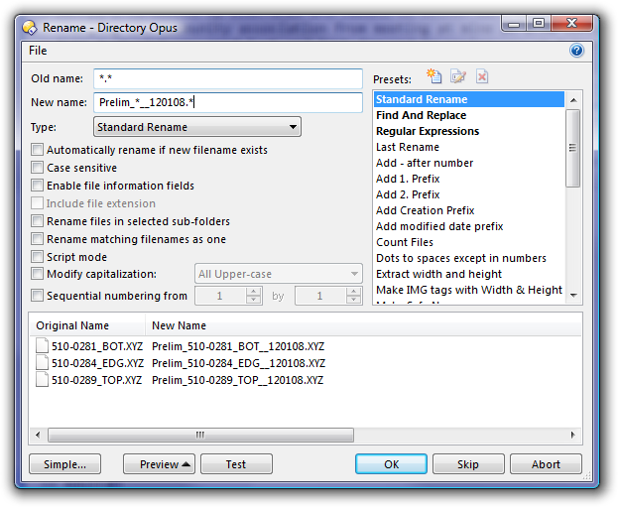The width and height of the screenshot is (618, 507).
Task: Enable Case sensitive checkbox
Action: click(x=38, y=168)
